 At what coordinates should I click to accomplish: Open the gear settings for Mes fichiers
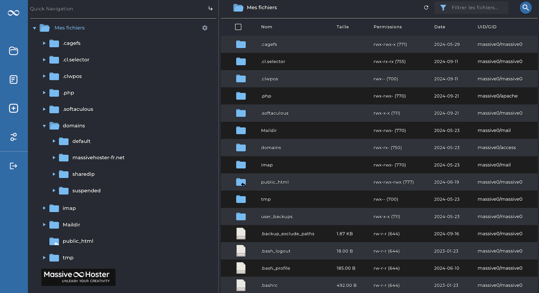click(x=205, y=28)
